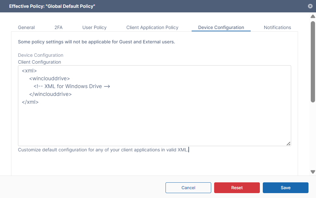Click the textarea resize handle
Image resolution: width=316 pixels, height=198 pixels.
[x=288, y=143]
